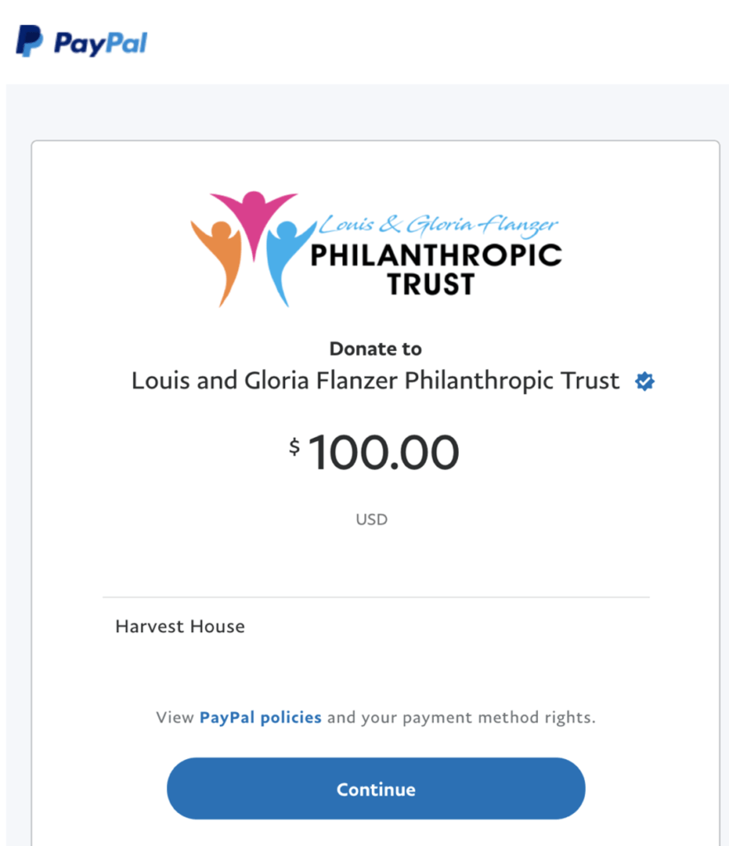Click the divider line above Harvest House

pyautogui.click(x=375, y=596)
